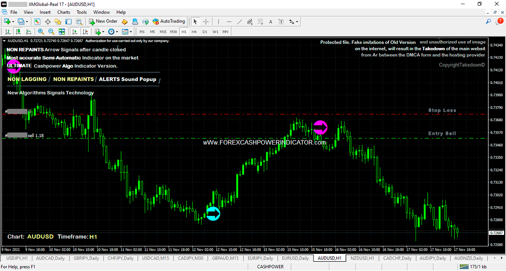506x271 pixels.
Task: Open the Tools menu
Action: point(82,12)
